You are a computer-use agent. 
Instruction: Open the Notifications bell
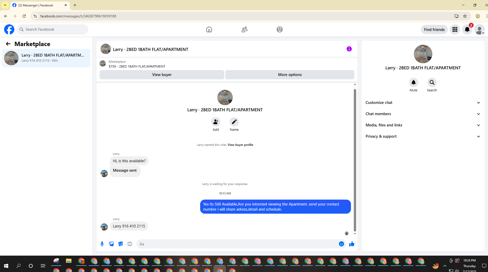pos(467,29)
